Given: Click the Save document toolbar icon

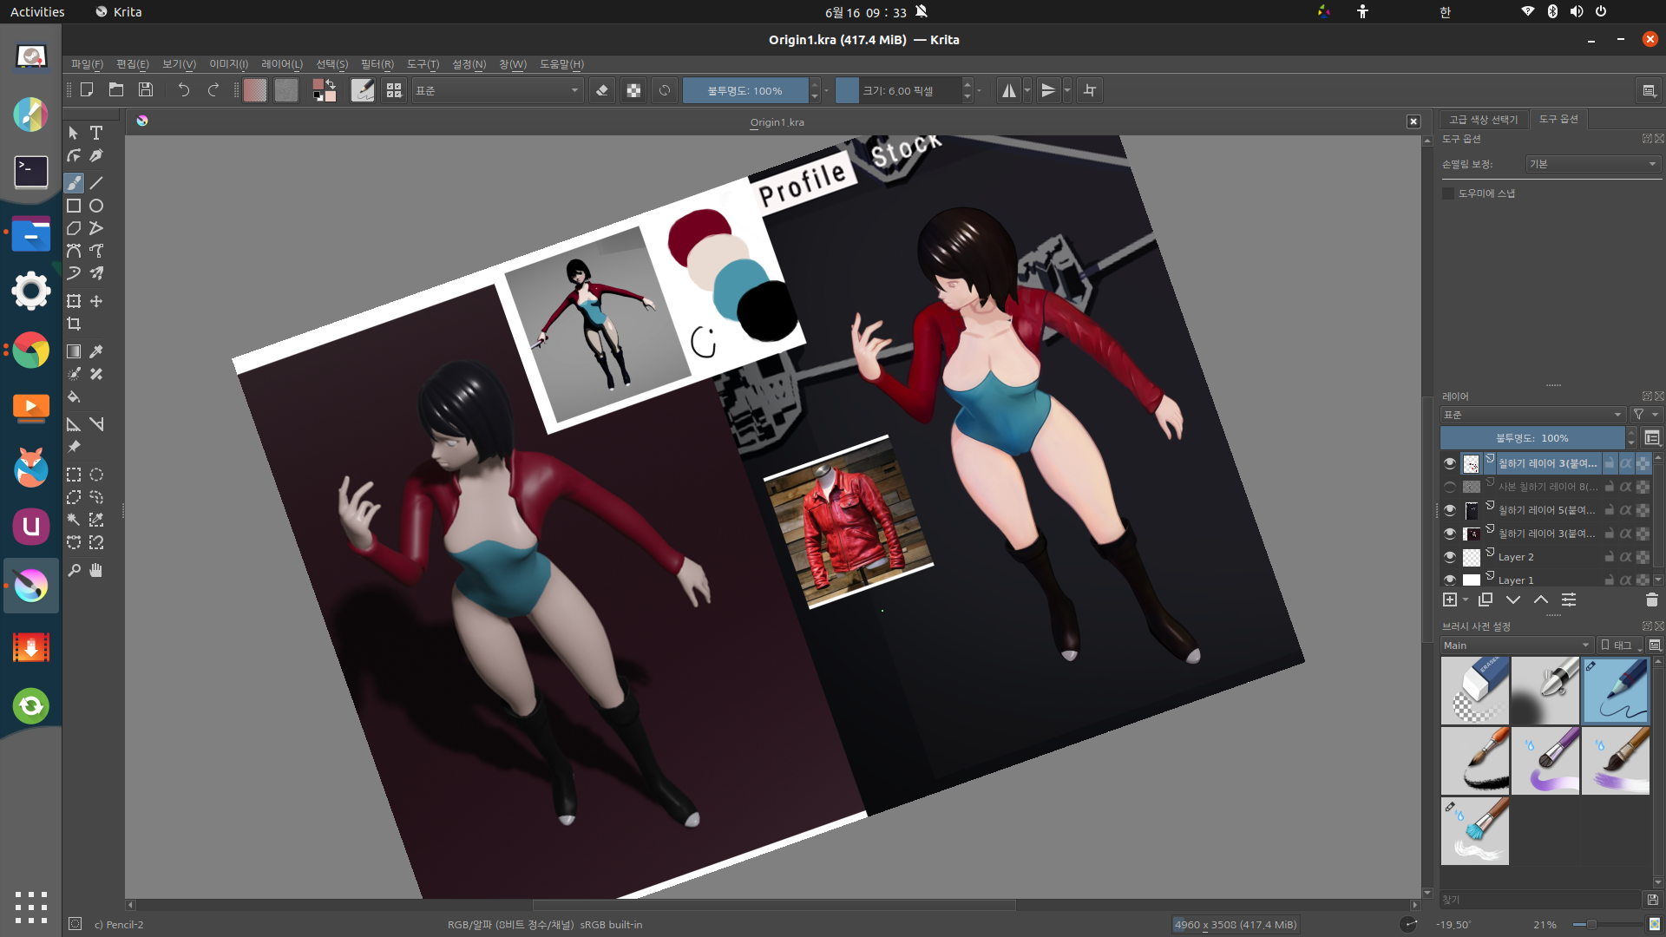Looking at the screenshot, I should click(x=146, y=90).
